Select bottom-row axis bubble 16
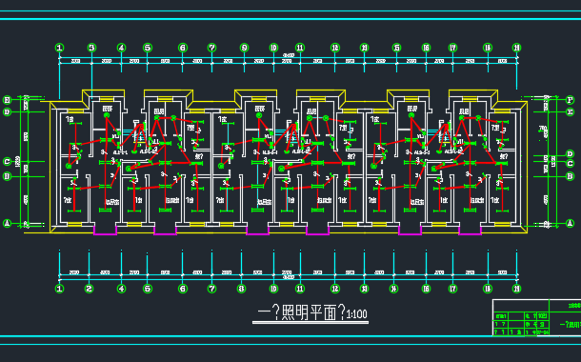 [426, 289]
